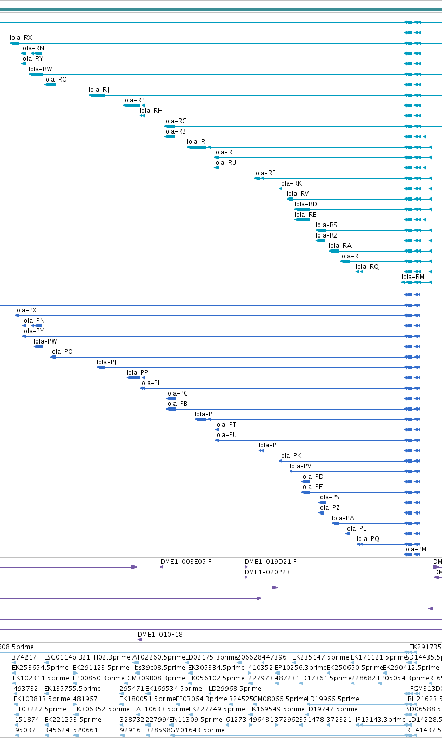442x738 pixels.
Task: Select the lola-RO transcript label
Action: pyautogui.click(x=56, y=80)
